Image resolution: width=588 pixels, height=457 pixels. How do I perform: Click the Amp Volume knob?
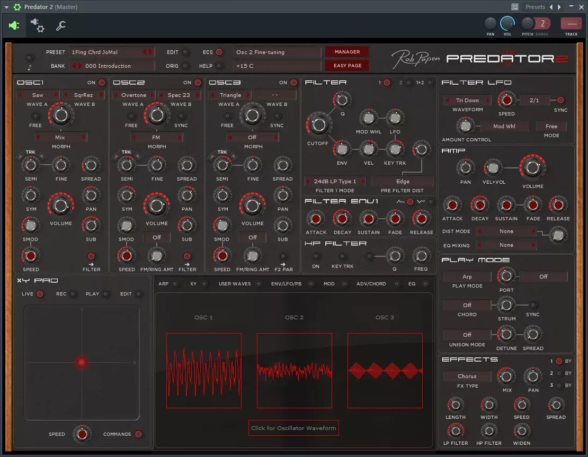pyautogui.click(x=532, y=168)
